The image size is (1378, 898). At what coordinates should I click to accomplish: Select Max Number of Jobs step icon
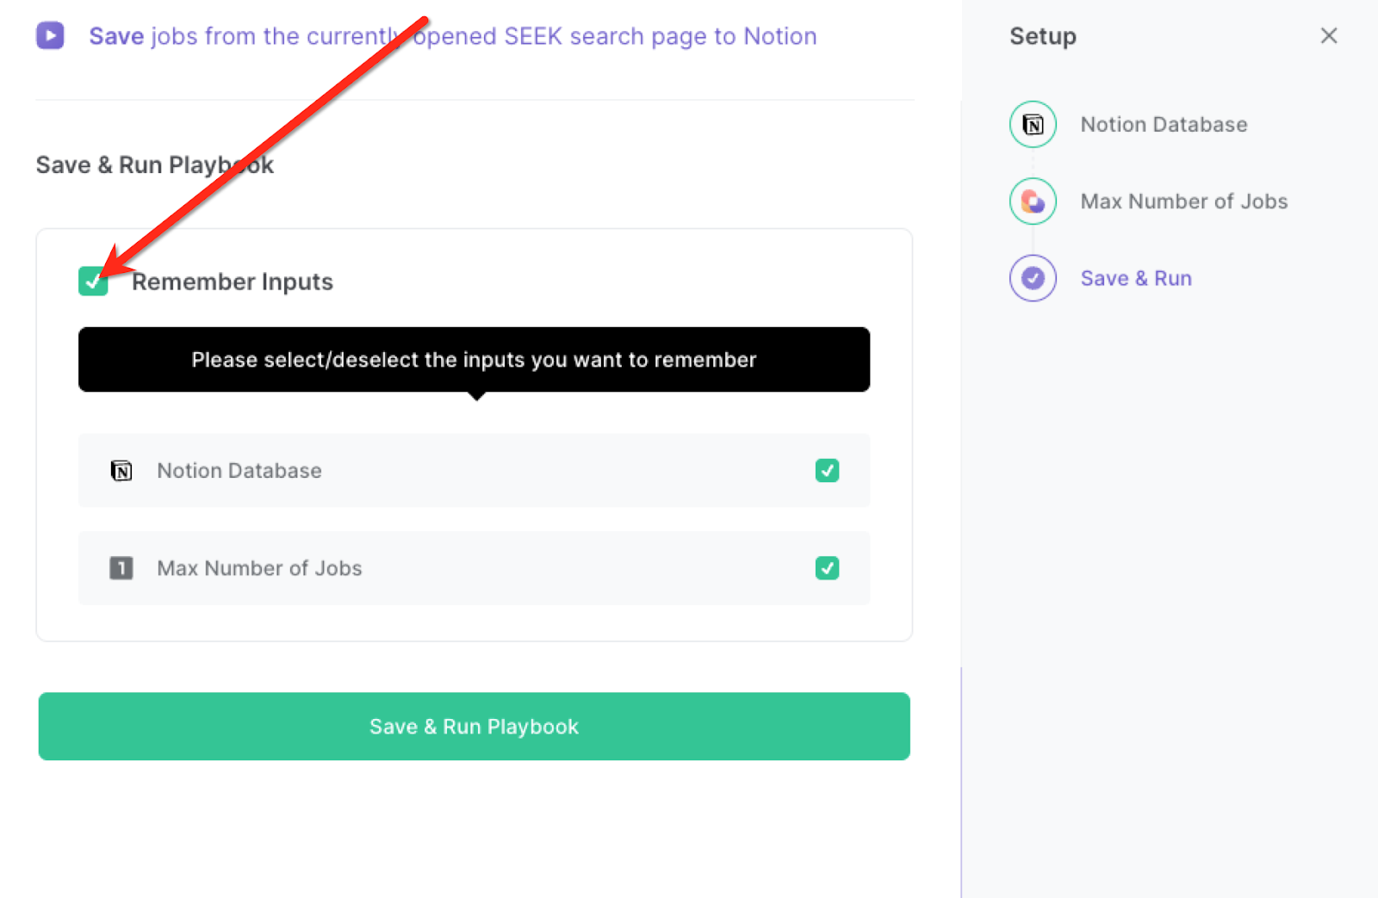pos(1033,201)
